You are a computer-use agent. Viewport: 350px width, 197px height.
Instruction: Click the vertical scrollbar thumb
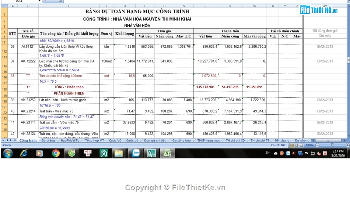point(349,60)
